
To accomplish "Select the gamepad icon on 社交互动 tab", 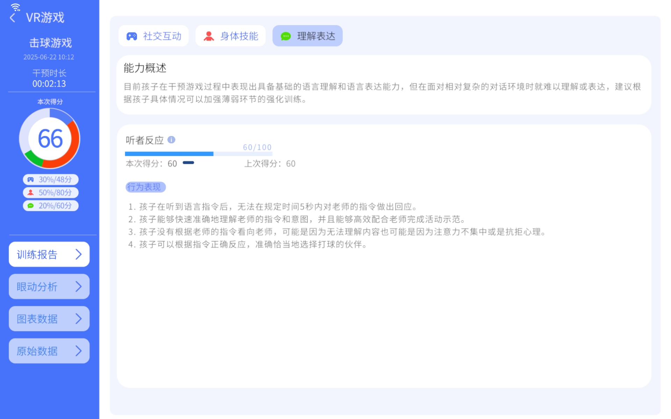I will click(131, 36).
